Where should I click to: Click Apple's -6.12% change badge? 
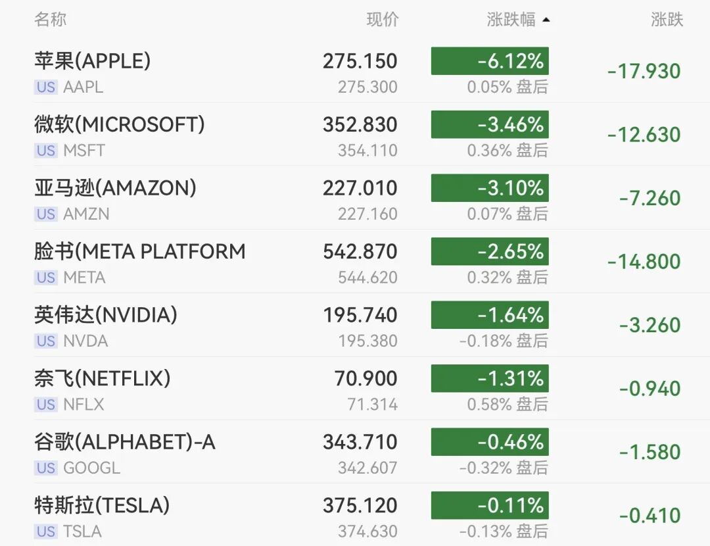tap(490, 61)
